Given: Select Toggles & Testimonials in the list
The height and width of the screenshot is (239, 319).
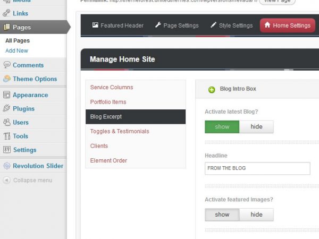Looking at the screenshot, I should [x=120, y=131].
